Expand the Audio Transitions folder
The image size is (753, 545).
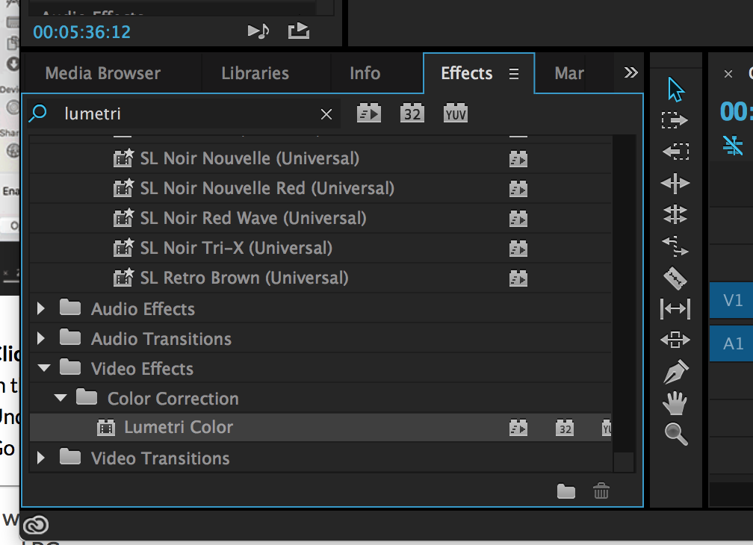41,339
